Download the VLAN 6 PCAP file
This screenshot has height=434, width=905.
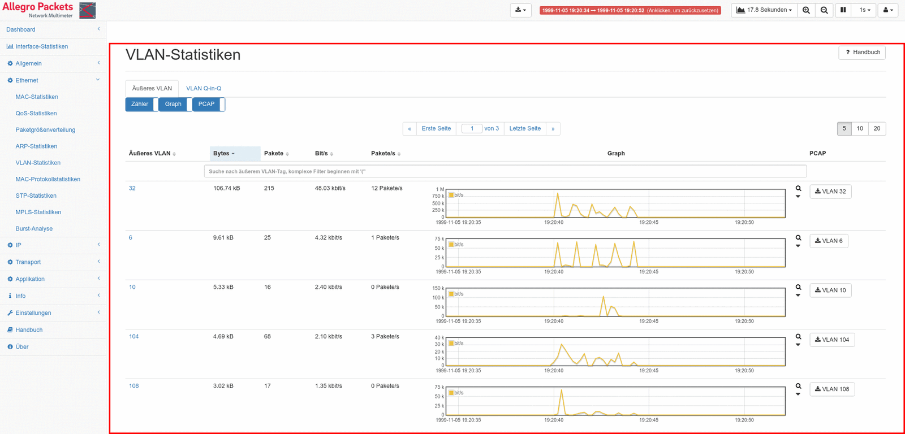pos(829,241)
